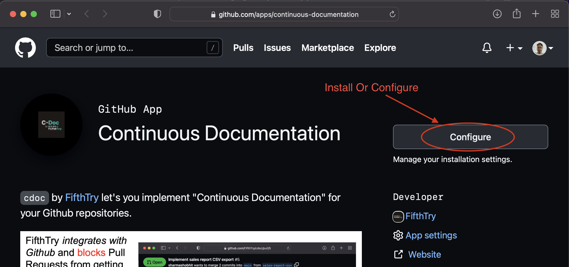This screenshot has width=569, height=267.
Task: Open FifthTry developer link
Action: 421,216
